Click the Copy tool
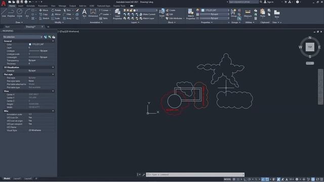324x182 pixels. pos(44,14)
